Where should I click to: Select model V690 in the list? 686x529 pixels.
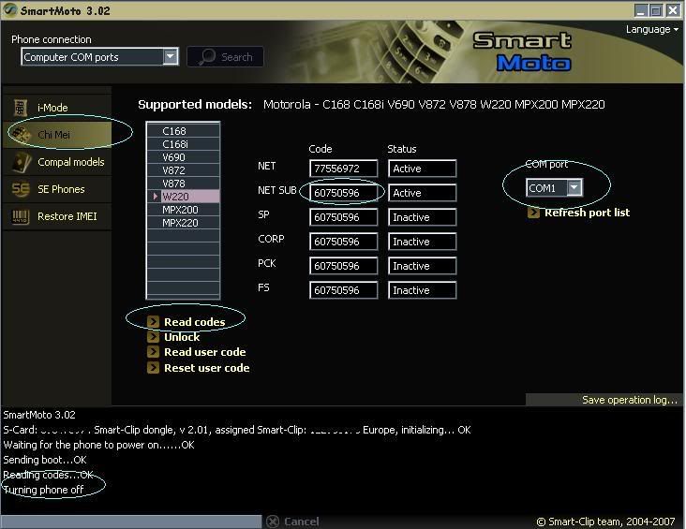pyautogui.click(x=184, y=157)
